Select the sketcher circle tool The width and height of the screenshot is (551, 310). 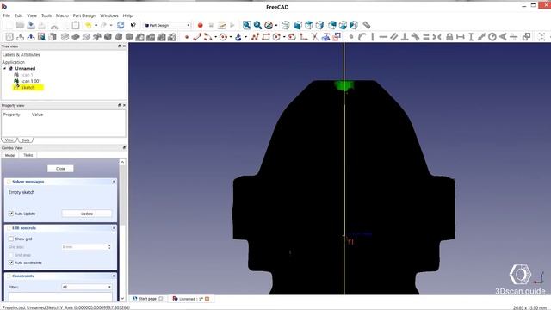pyautogui.click(x=223, y=36)
